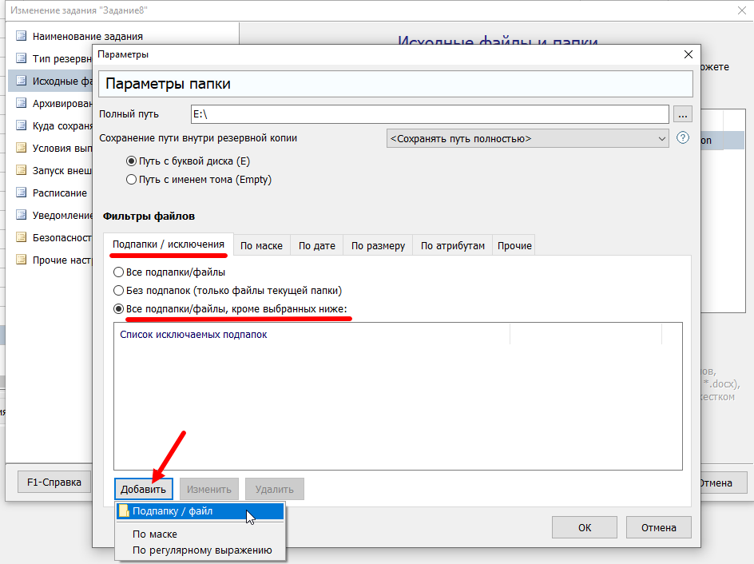The image size is (754, 564).
Task: Confirm with the OK button
Action: 585,527
